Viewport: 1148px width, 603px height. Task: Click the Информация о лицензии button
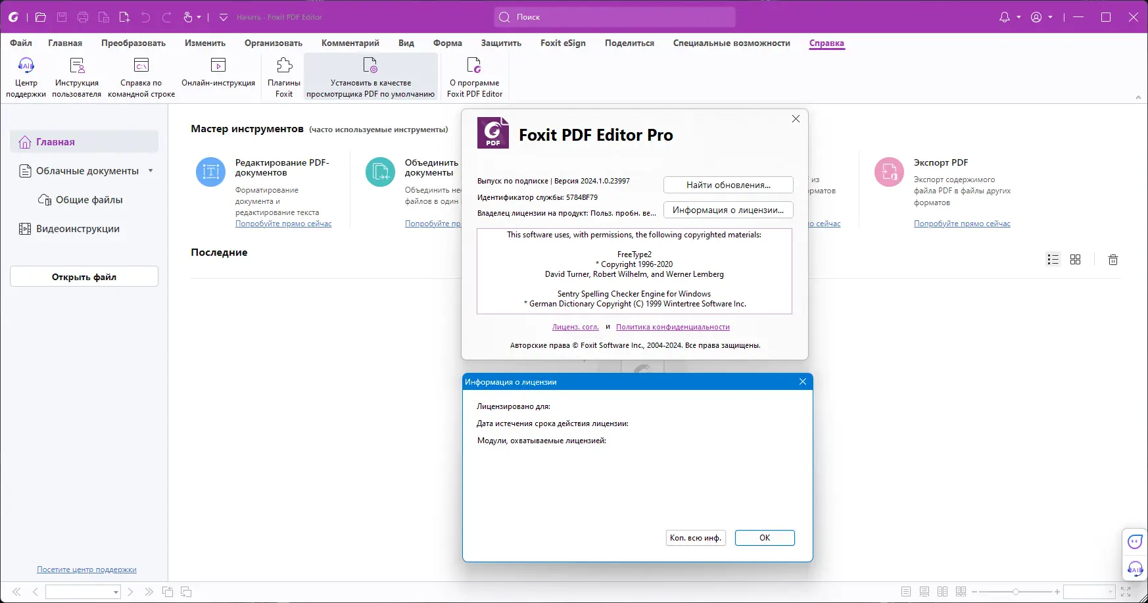tap(729, 210)
